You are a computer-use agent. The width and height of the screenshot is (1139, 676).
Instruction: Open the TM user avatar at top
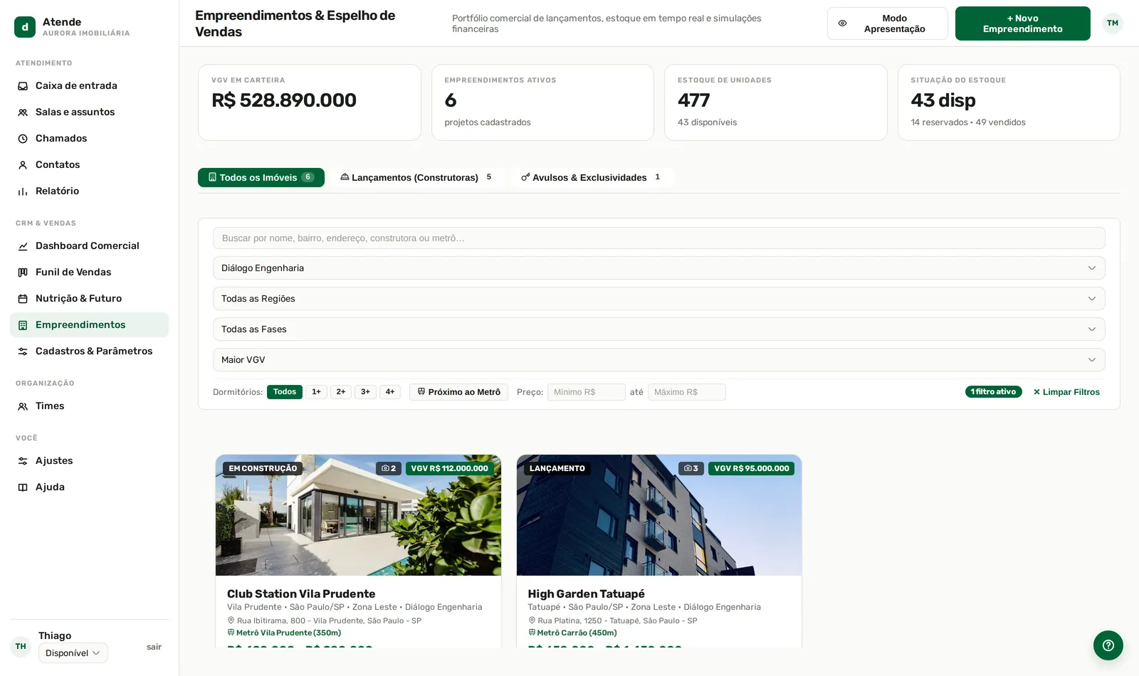(1113, 23)
